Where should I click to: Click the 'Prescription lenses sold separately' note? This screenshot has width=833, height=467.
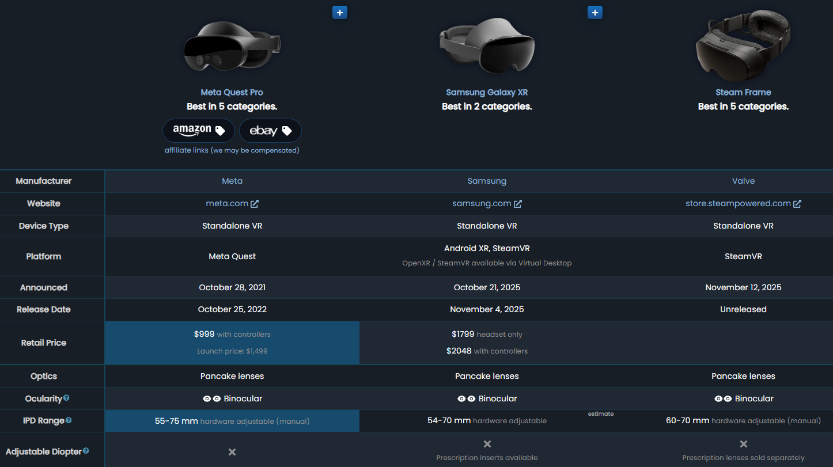pyautogui.click(x=743, y=458)
